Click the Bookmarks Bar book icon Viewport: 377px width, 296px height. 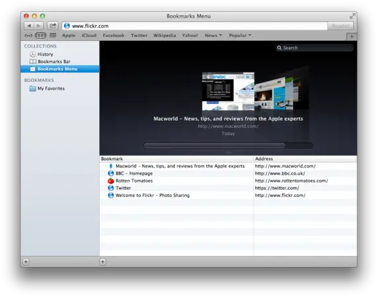coord(33,61)
